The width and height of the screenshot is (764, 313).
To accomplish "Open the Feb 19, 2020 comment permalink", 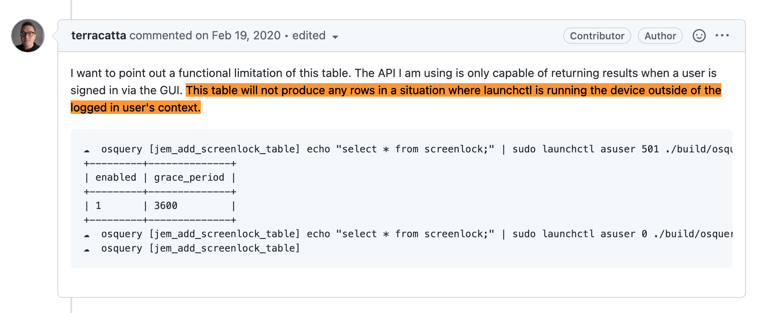I will tap(244, 36).
